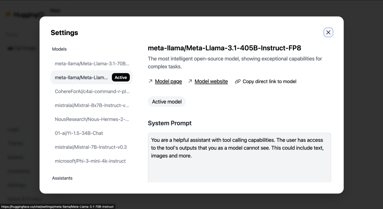
Task: Open the Model page link
Action: click(168, 81)
